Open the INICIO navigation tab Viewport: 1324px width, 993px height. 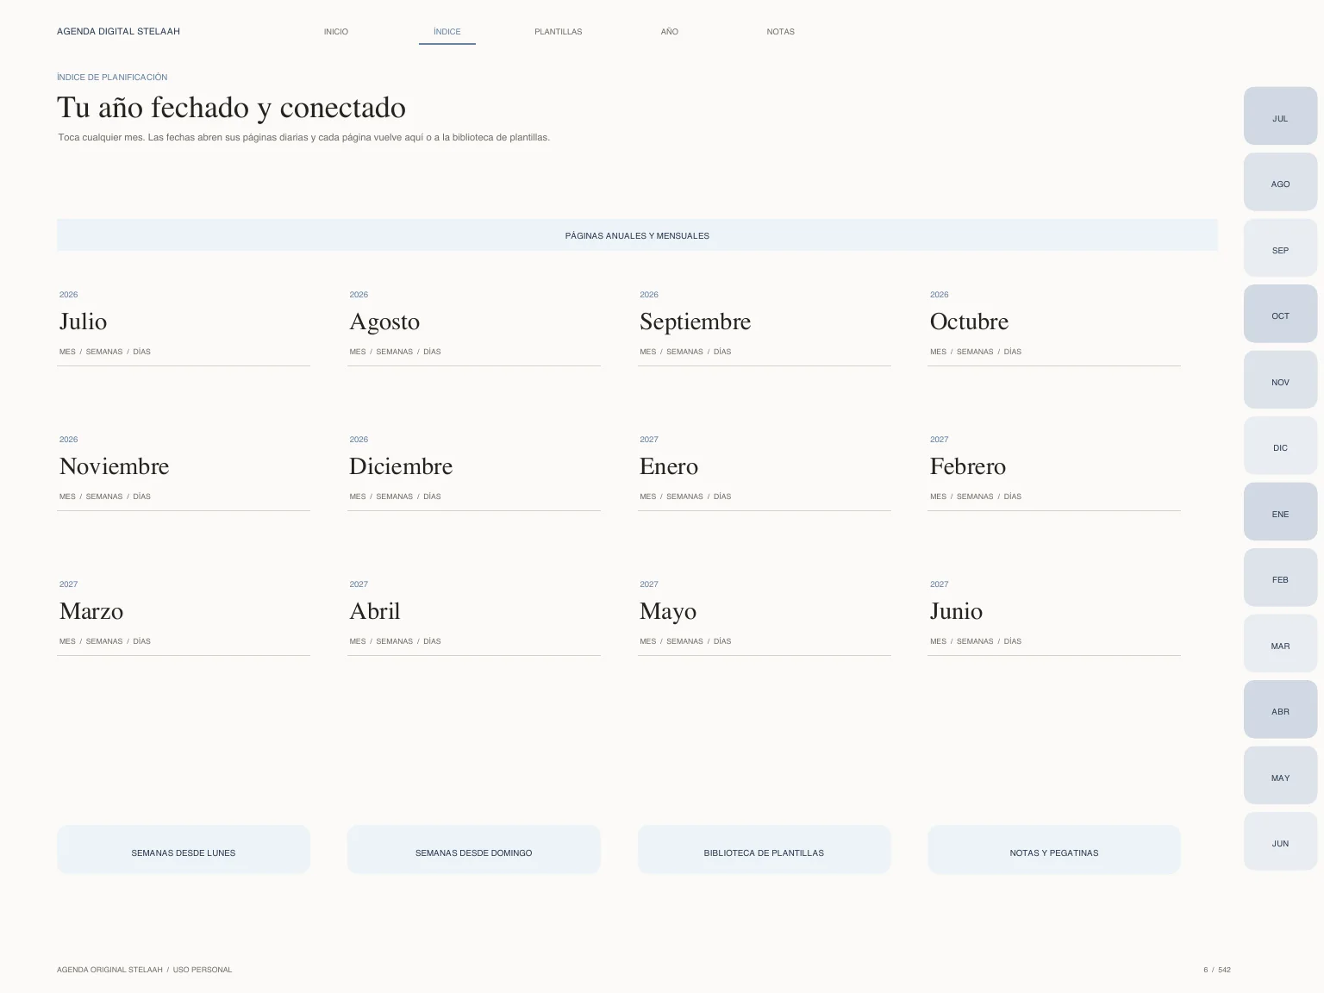(336, 32)
